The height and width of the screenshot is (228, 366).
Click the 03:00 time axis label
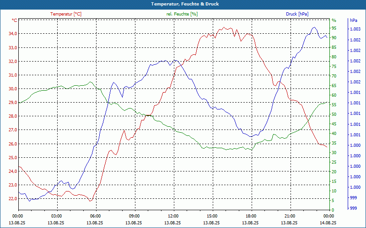click(x=56, y=216)
